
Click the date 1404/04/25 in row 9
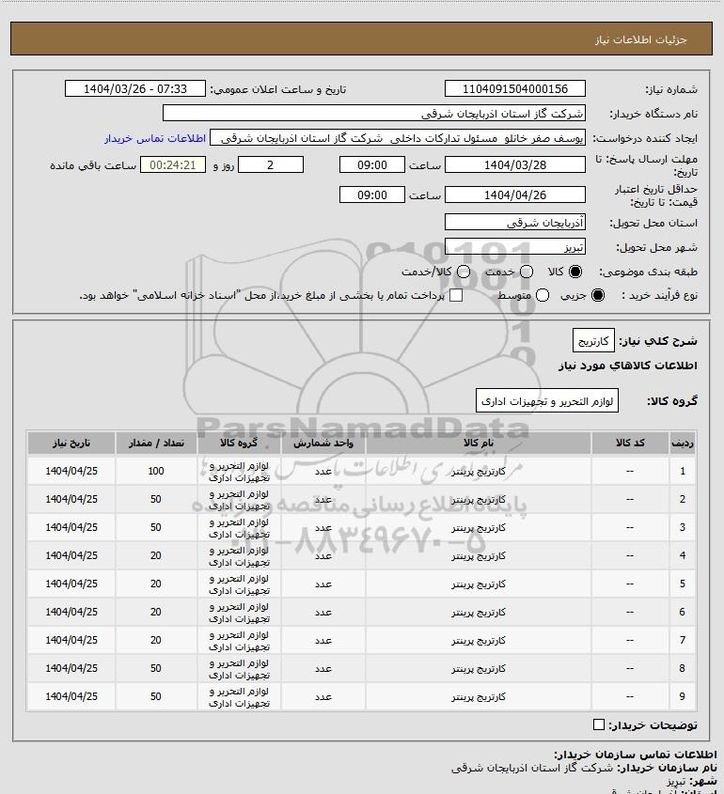[x=71, y=697]
